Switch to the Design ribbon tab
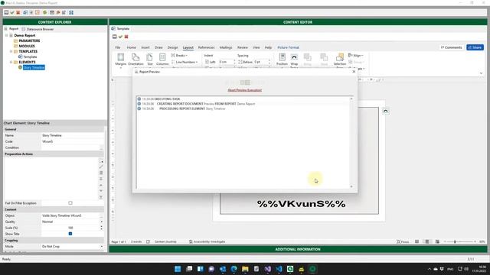 click(172, 47)
